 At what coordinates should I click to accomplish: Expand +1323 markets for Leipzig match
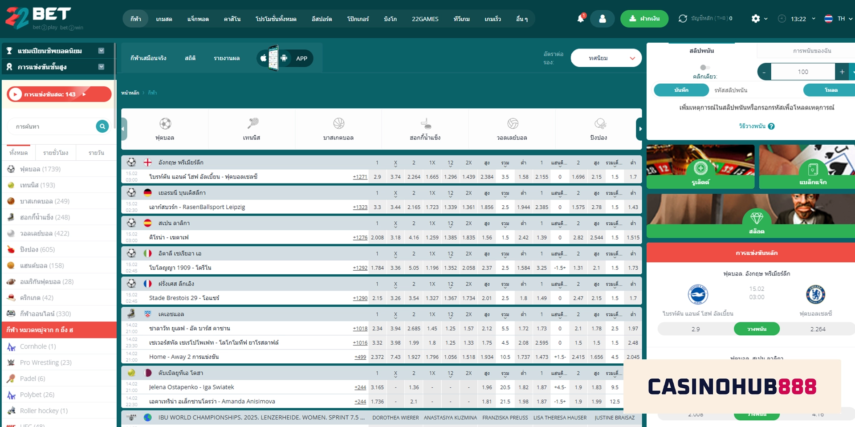tap(360, 207)
